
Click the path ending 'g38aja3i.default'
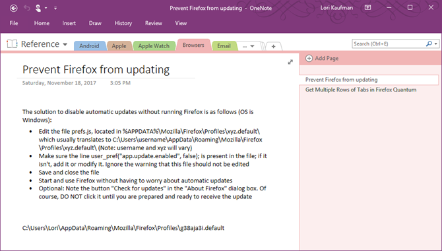click(x=123, y=228)
